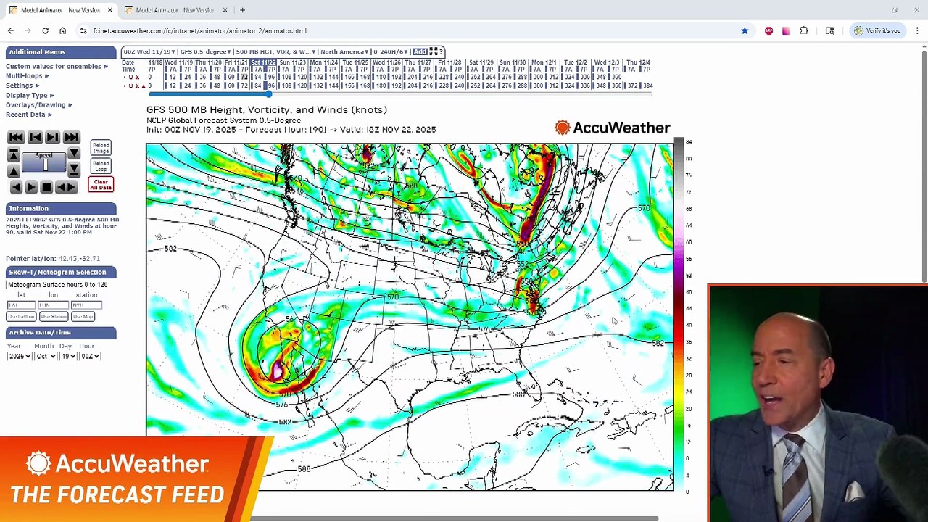The image size is (928, 522).
Task: Click the fullscreen expand icon beside Add
Action: click(433, 51)
